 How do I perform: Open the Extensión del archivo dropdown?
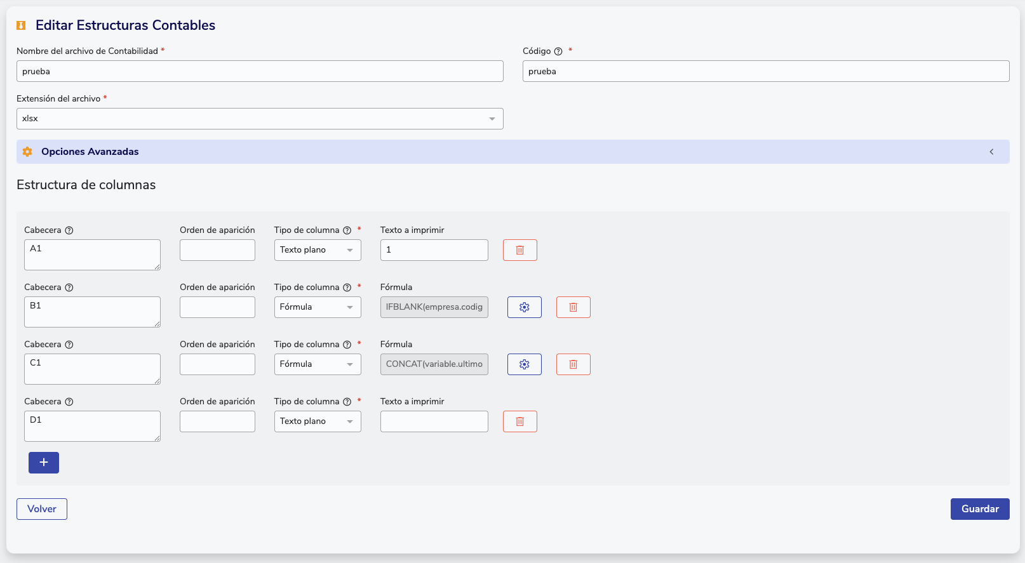(x=260, y=119)
